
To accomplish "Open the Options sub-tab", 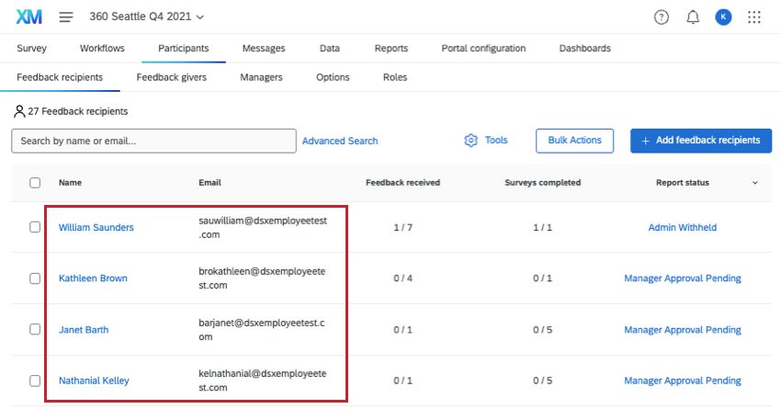I will 333,77.
